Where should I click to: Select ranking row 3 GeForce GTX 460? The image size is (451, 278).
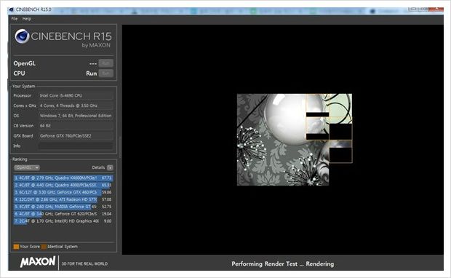pyautogui.click(x=63, y=192)
